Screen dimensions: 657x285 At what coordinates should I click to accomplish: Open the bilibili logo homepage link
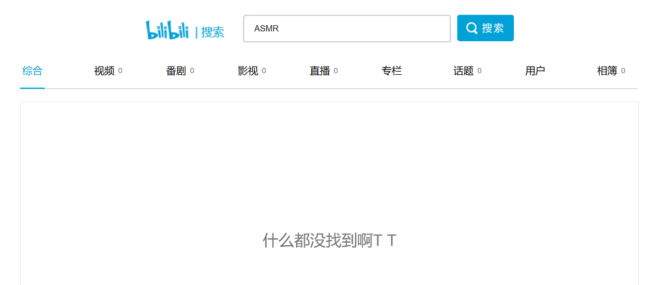[x=167, y=30]
